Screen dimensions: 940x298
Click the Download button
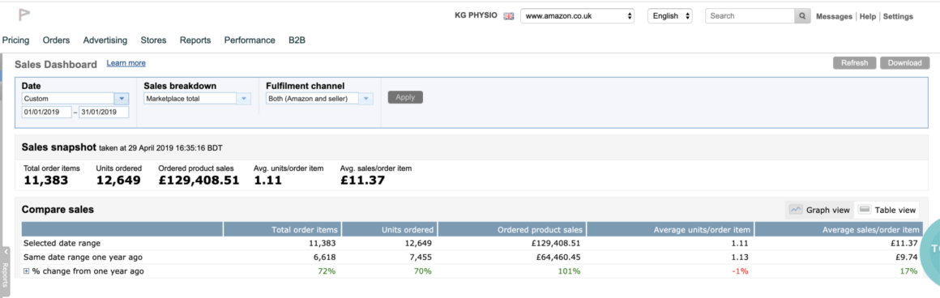[904, 63]
